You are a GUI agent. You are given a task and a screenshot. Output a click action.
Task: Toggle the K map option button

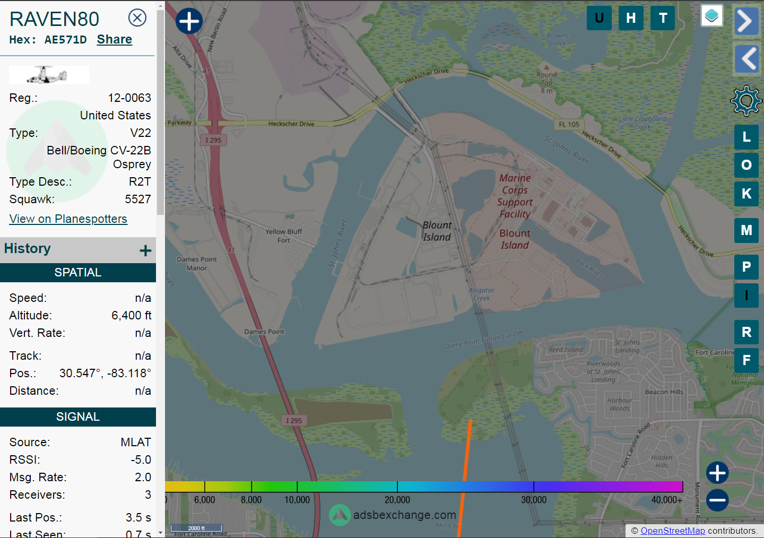tap(746, 194)
